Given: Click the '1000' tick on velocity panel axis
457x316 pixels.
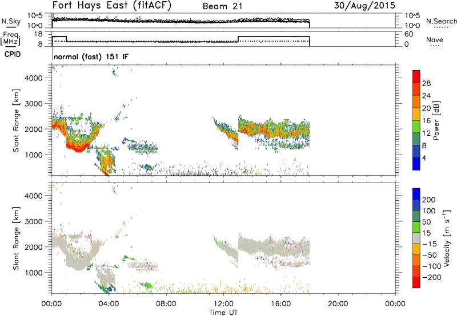Looking at the screenshot, I should (x=34, y=273).
